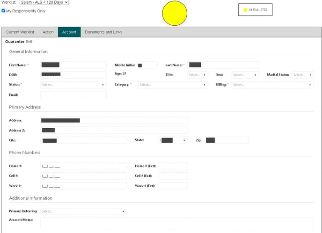
Task: Click the Home # phone field
Action: 83,166
